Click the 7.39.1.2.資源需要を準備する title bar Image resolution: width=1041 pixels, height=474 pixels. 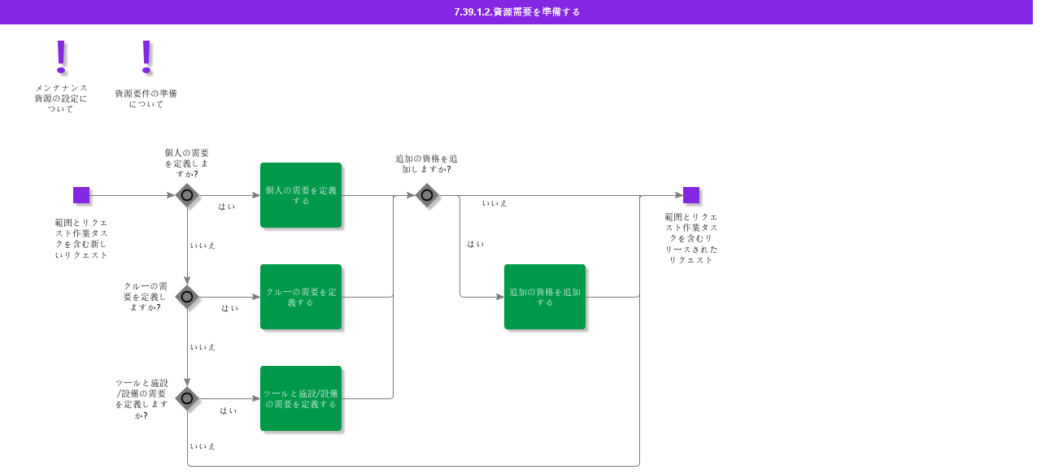point(517,12)
